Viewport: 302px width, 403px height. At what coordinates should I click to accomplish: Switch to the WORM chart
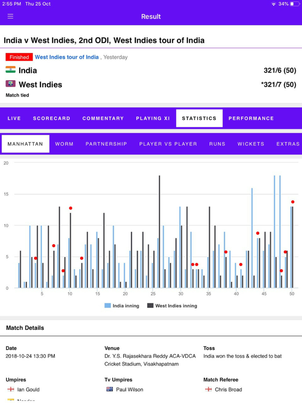(64, 144)
